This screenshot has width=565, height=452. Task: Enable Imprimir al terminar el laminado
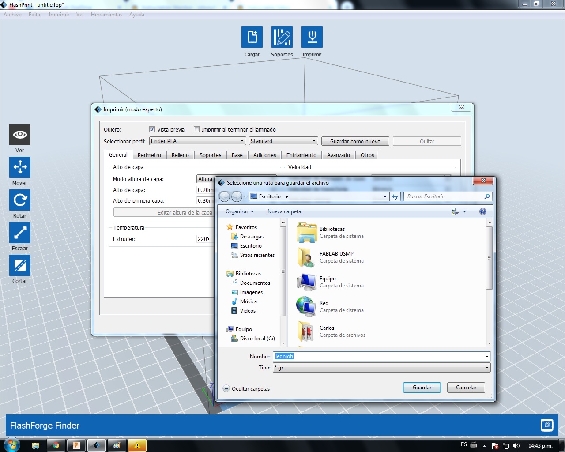click(197, 129)
